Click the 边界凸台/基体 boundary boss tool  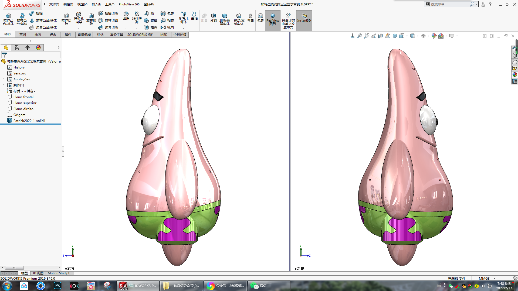(x=43, y=27)
